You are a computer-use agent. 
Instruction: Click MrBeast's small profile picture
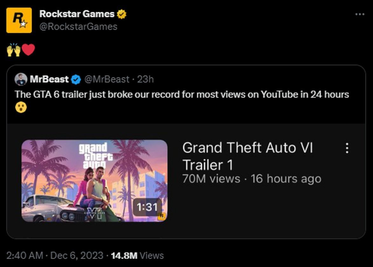tap(21, 79)
